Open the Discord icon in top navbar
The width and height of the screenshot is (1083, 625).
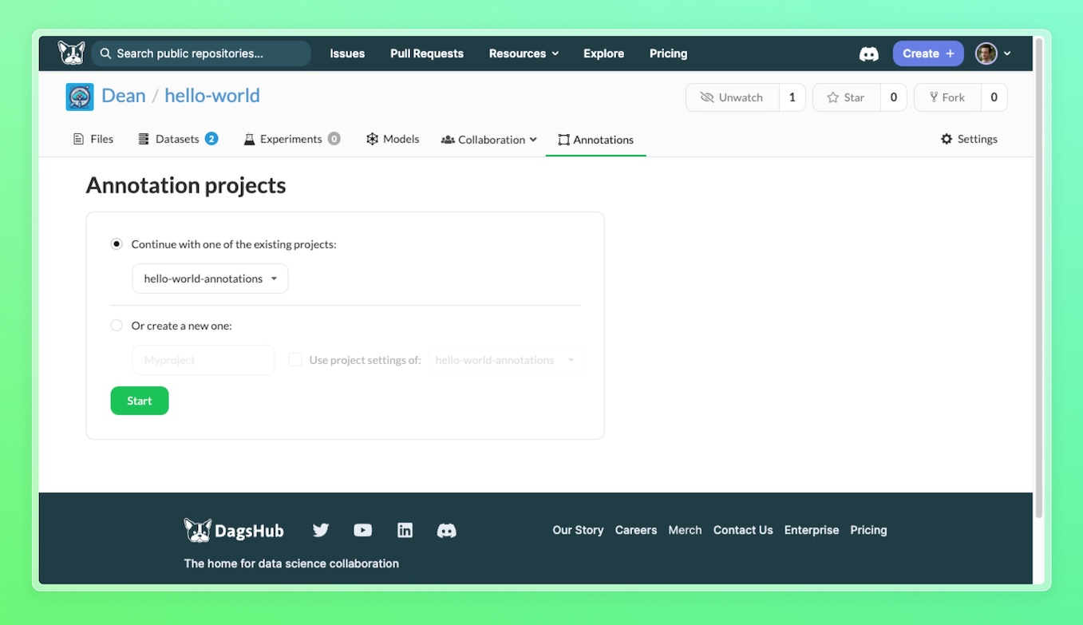868,53
